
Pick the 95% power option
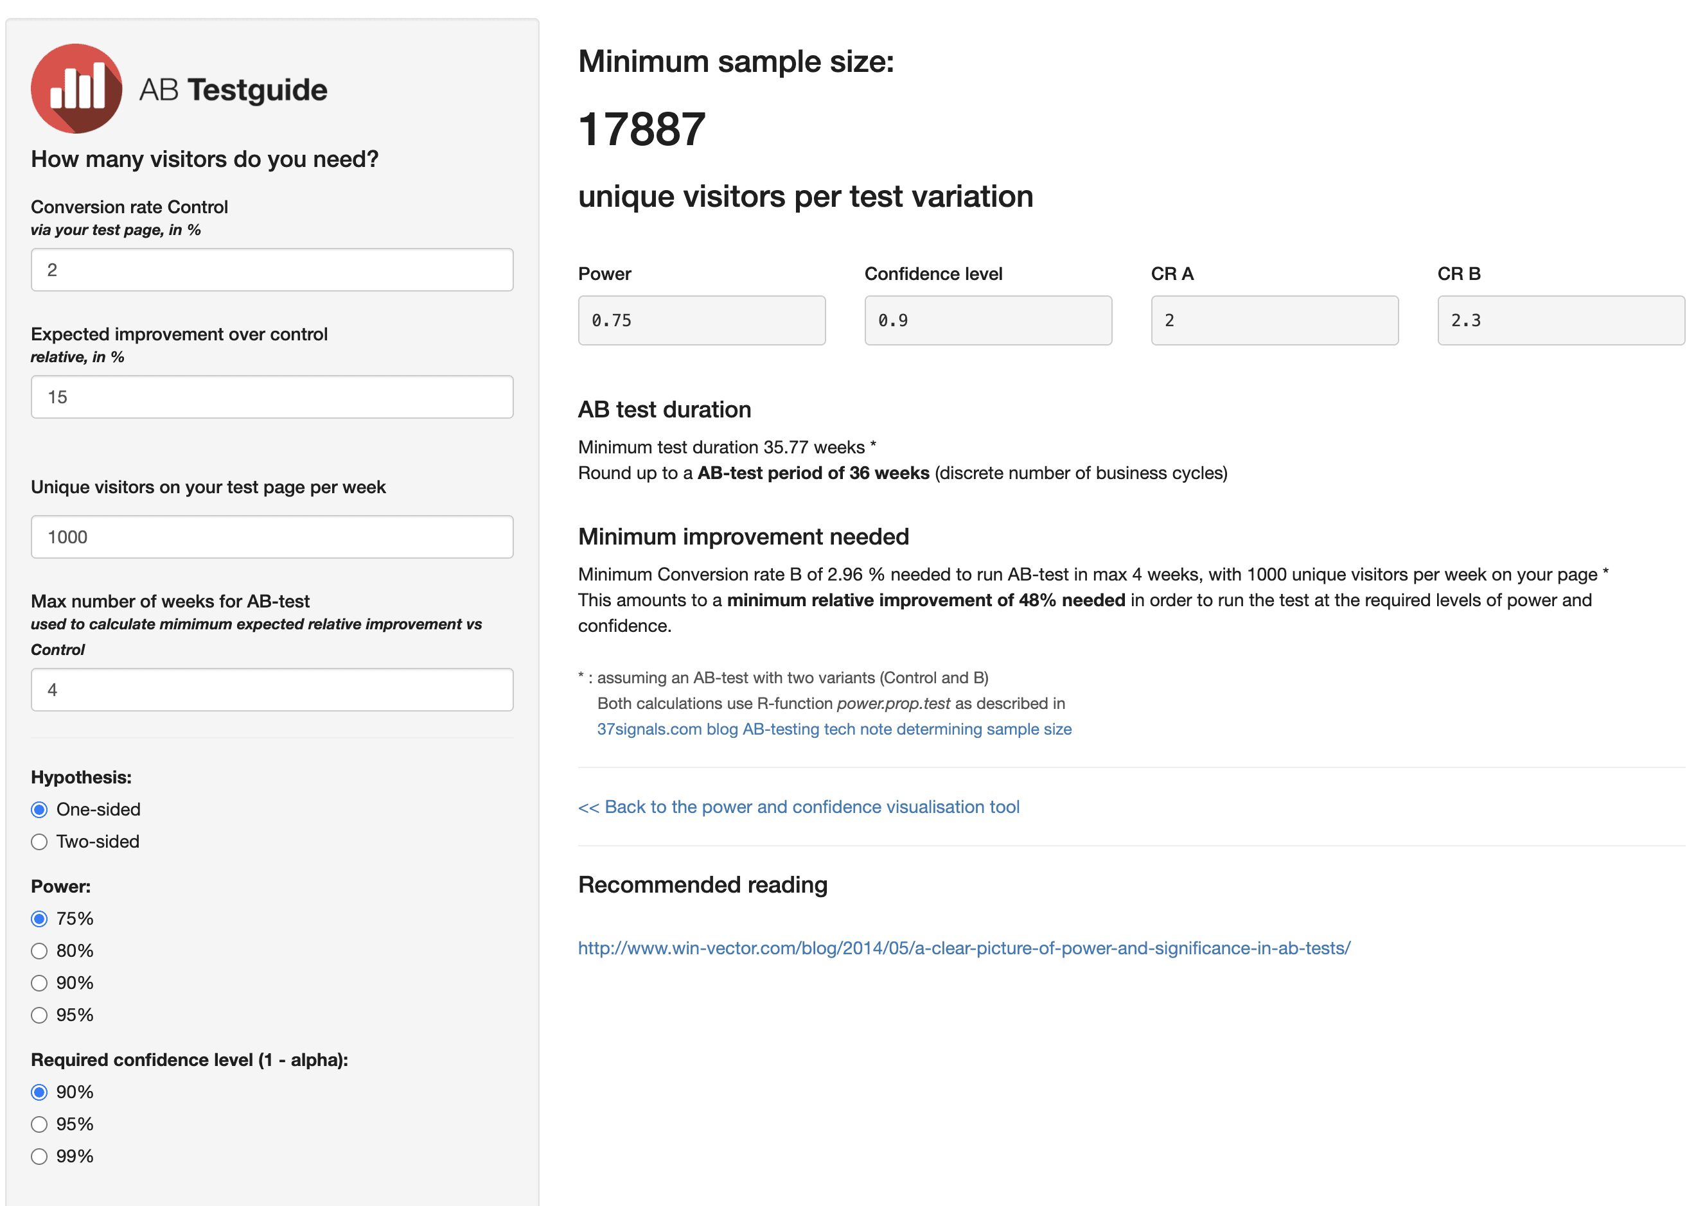pos(39,1015)
